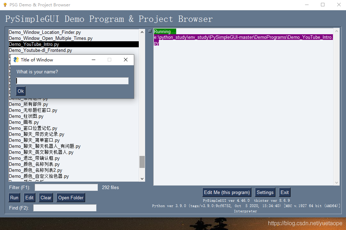Click the file list scroll up arrow
The image size is (346, 230).
(x=142, y=32)
